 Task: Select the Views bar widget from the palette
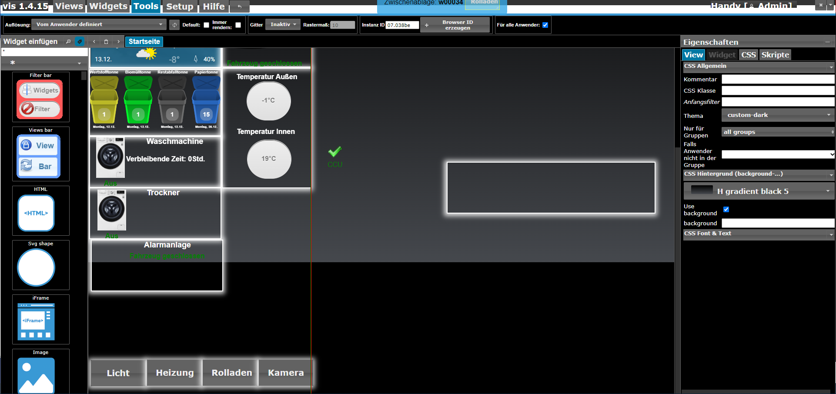pyautogui.click(x=40, y=154)
